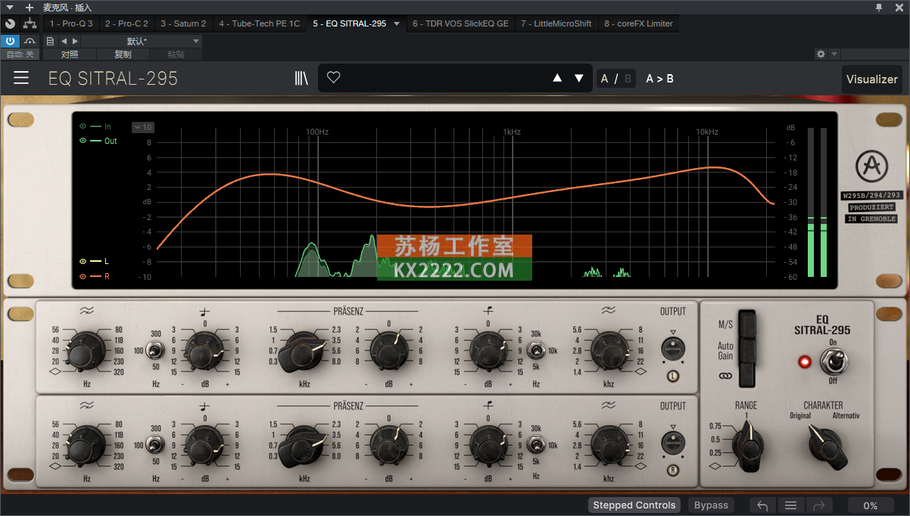Click the top row high-cut filter knob
This screenshot has width=910, height=516.
pyautogui.click(x=609, y=350)
